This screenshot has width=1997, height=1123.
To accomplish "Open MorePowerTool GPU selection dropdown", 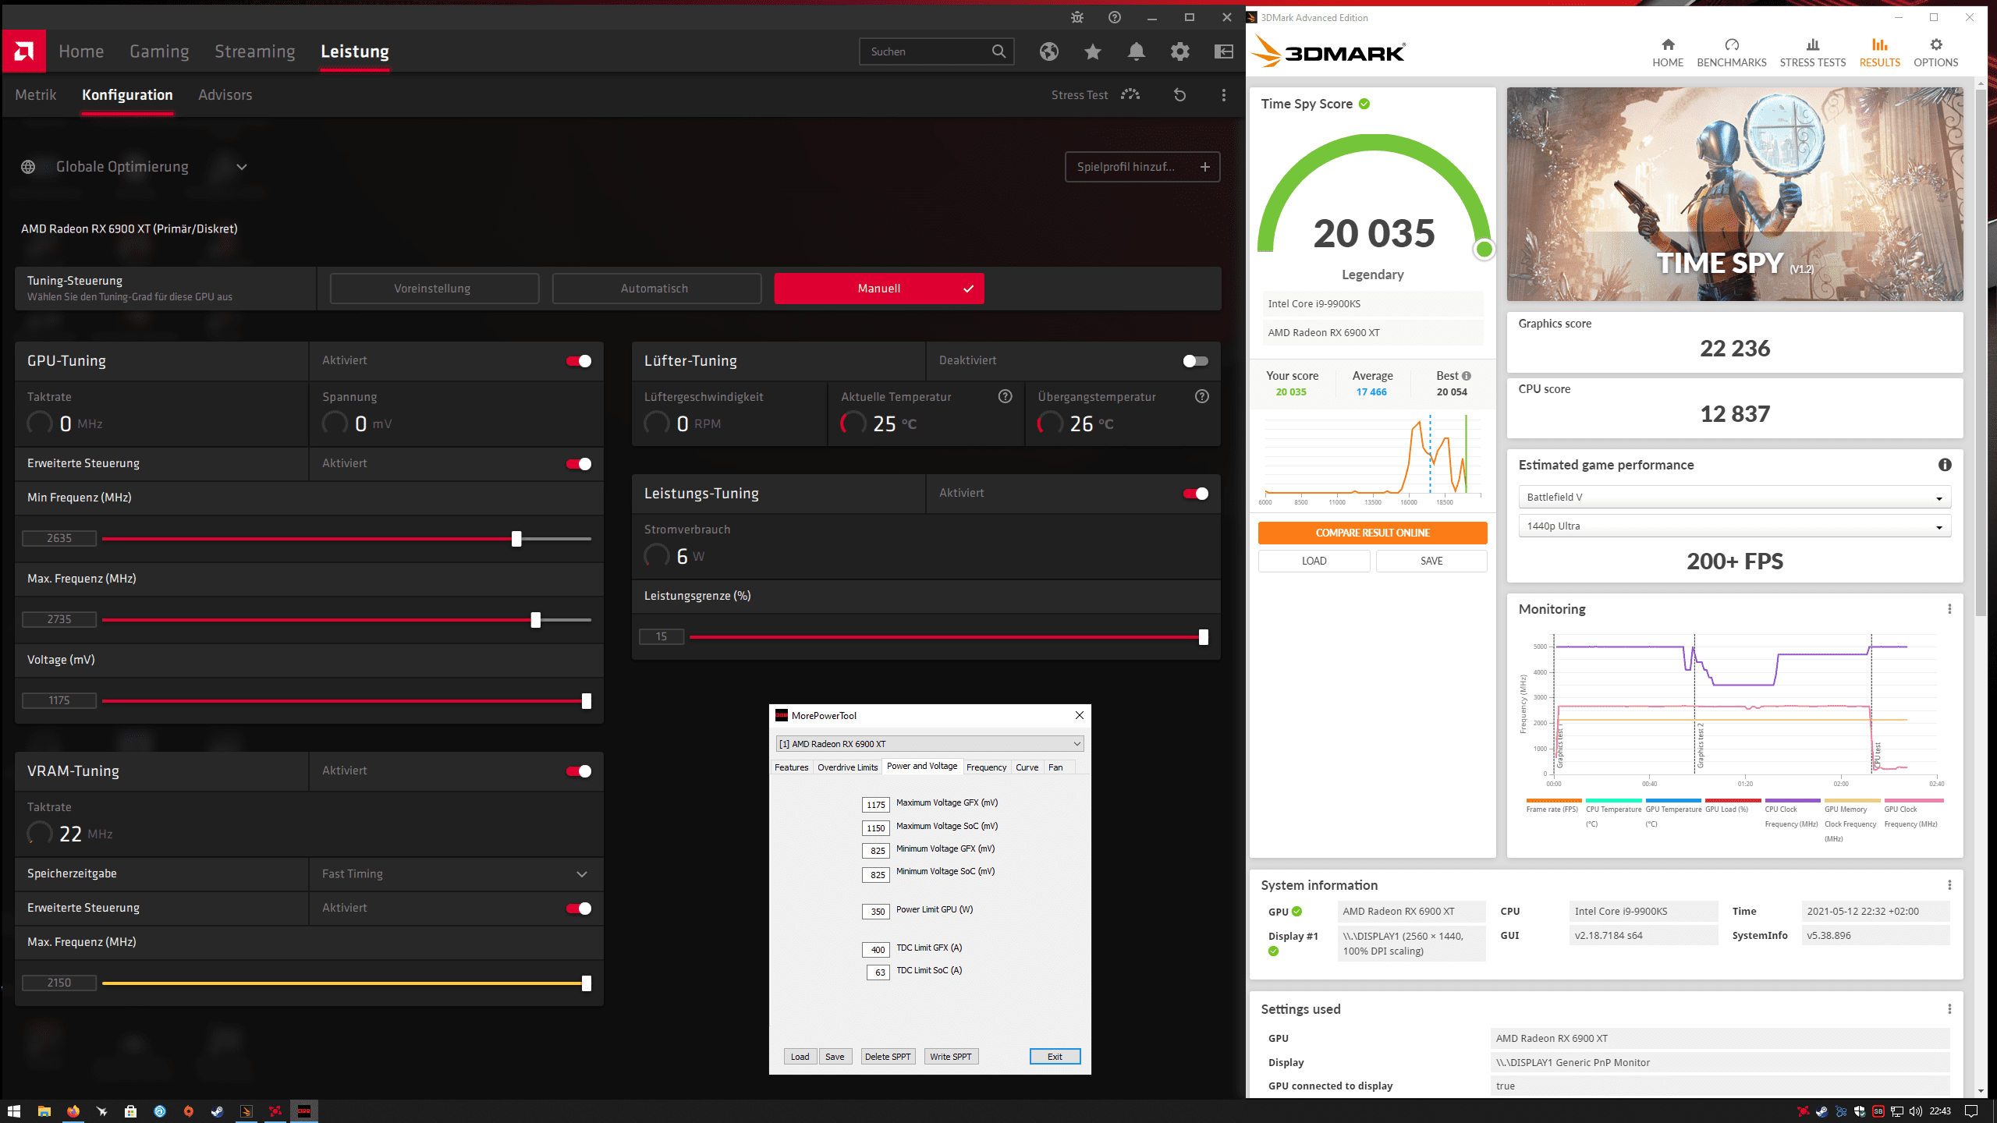I will [930, 744].
